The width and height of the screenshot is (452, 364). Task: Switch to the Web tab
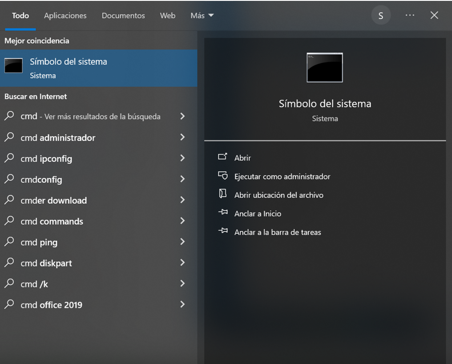[167, 16]
